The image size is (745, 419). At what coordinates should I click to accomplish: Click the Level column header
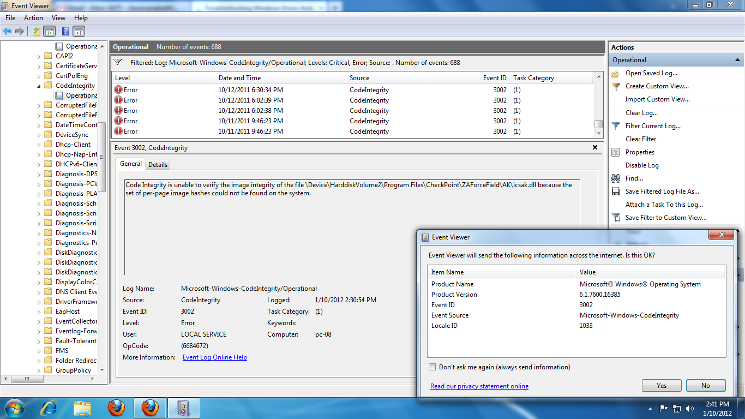163,78
